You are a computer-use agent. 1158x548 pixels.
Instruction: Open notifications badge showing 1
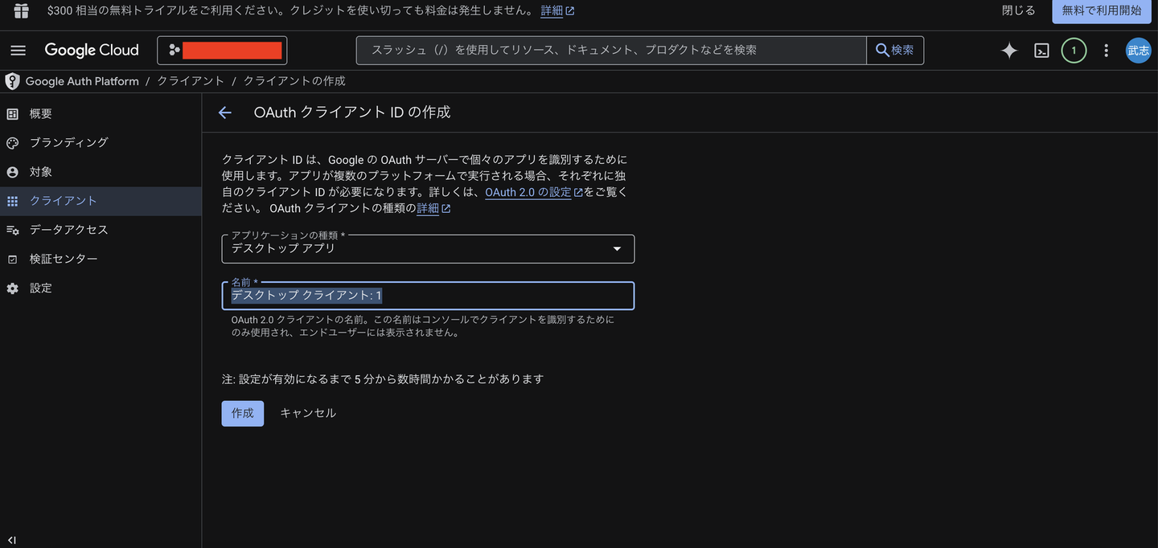click(1074, 51)
